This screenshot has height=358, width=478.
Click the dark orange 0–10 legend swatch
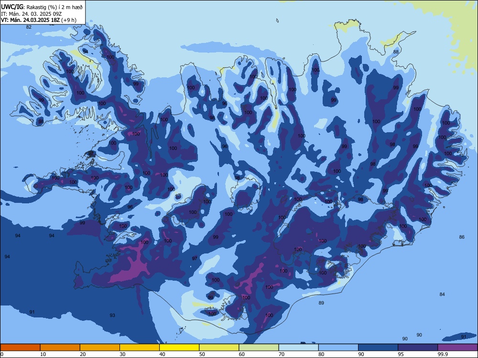tap(20, 347)
